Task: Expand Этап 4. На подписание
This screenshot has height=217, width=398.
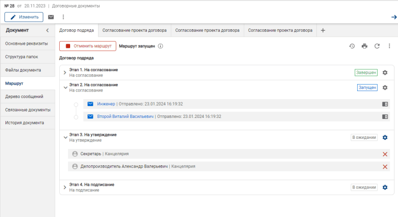Action: coord(65,187)
